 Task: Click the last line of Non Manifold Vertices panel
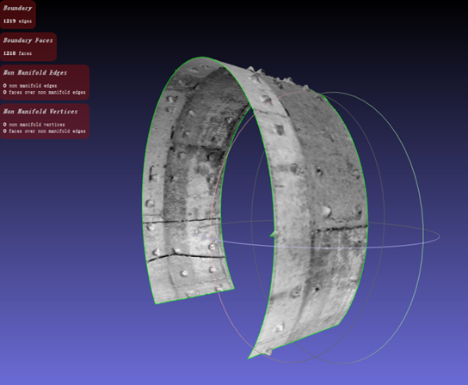click(45, 131)
